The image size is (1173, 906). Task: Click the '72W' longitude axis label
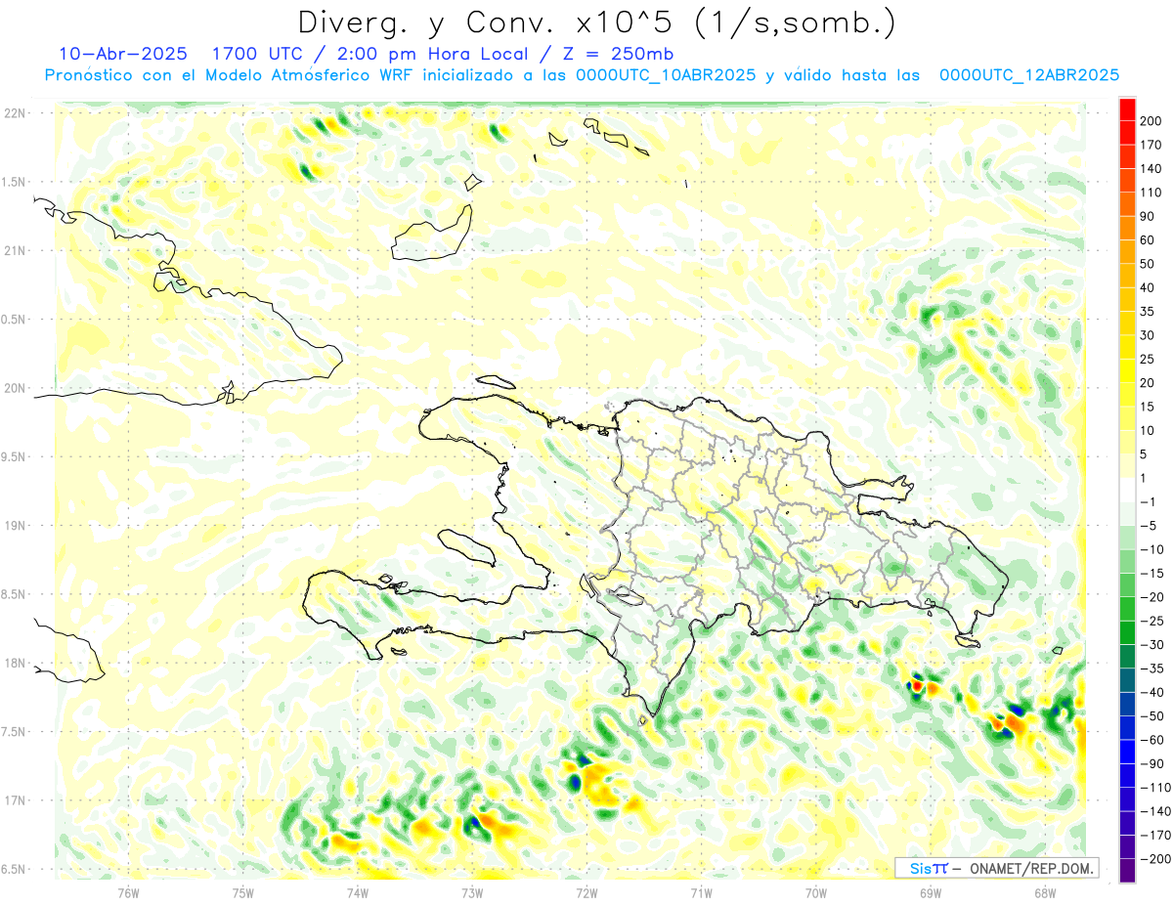pos(586,892)
